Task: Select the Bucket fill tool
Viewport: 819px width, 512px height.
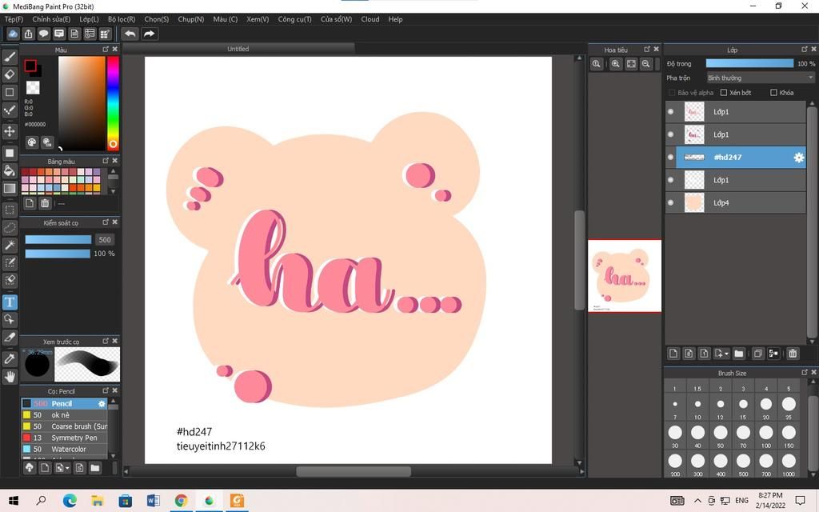Action: [10, 170]
